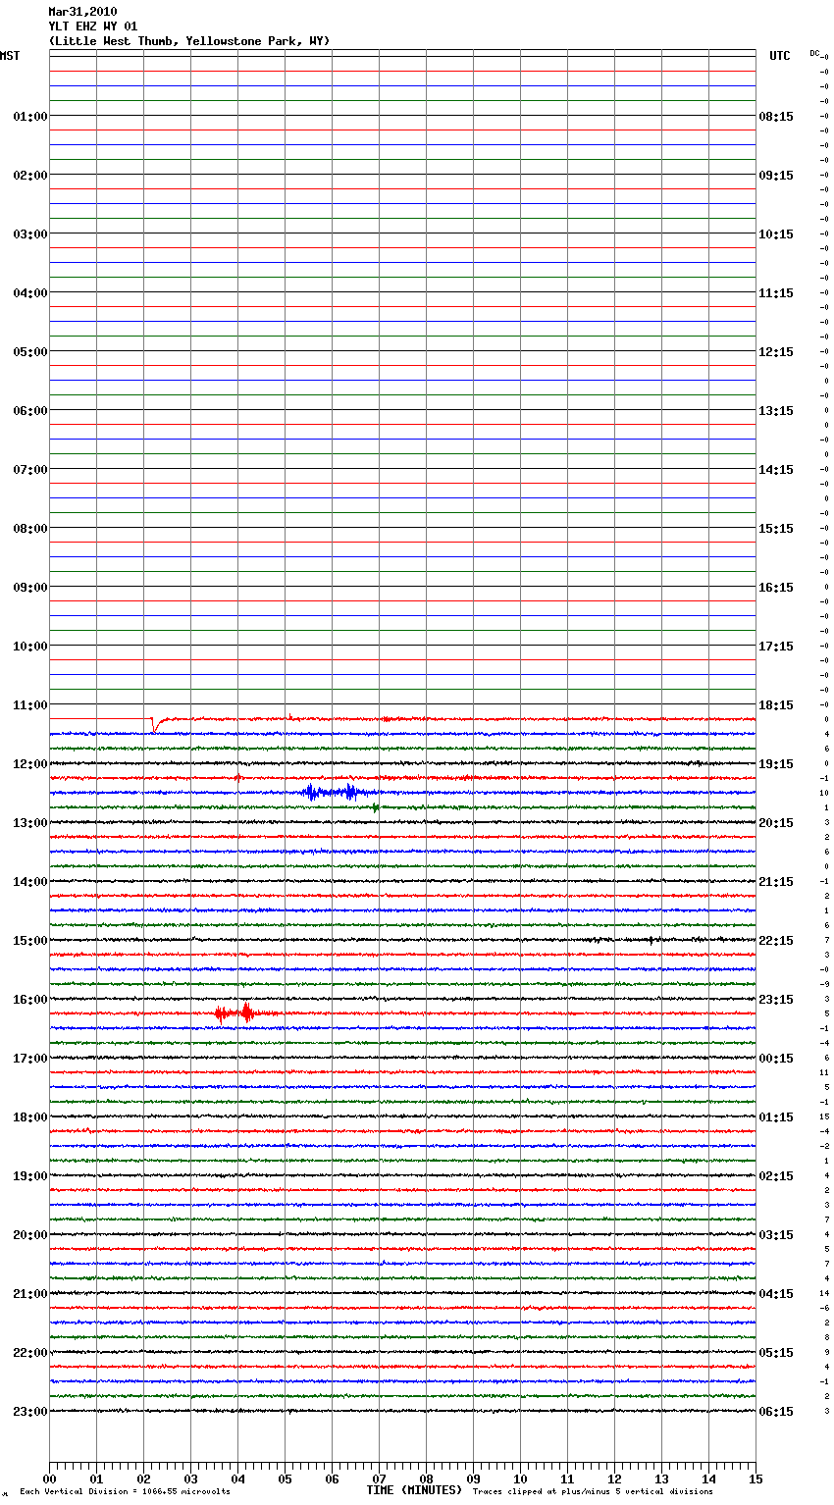Select the 05:00 MST time label

pyautogui.click(x=30, y=352)
